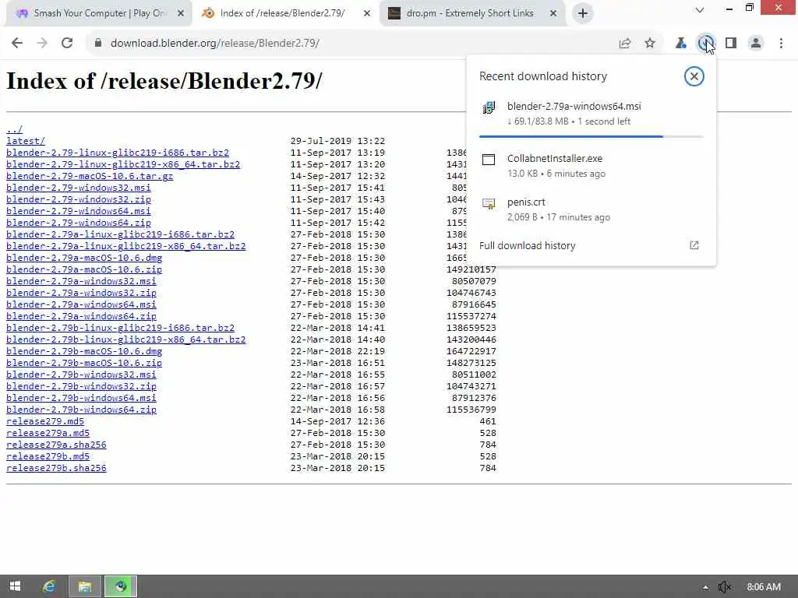The width and height of the screenshot is (798, 598).
Task: Download blender-2.79-macOS-10.6.tar.gz
Action: [90, 176]
